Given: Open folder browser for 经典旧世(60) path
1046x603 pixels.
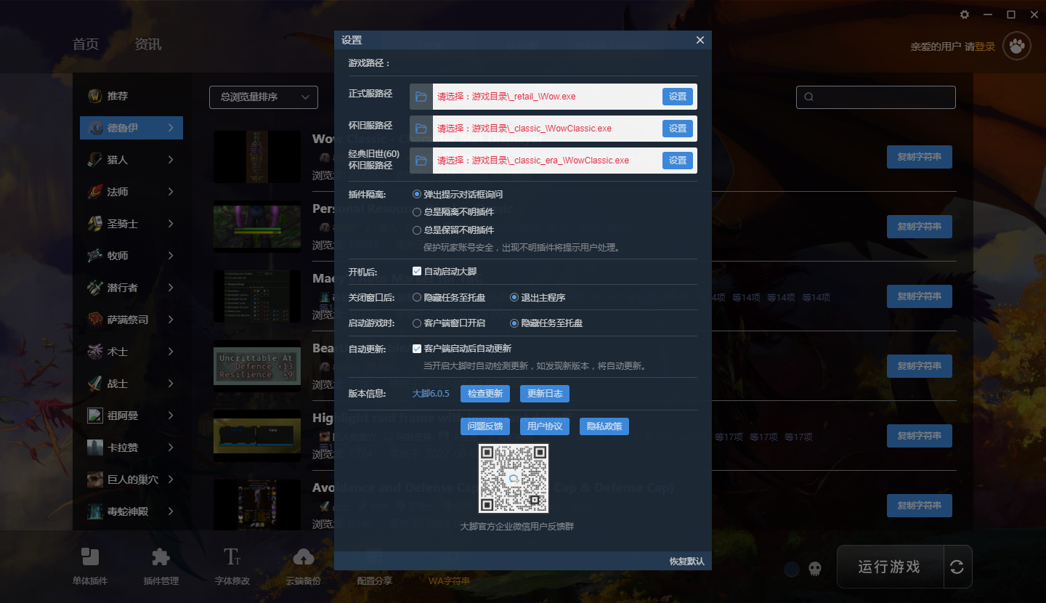Looking at the screenshot, I should [x=421, y=161].
